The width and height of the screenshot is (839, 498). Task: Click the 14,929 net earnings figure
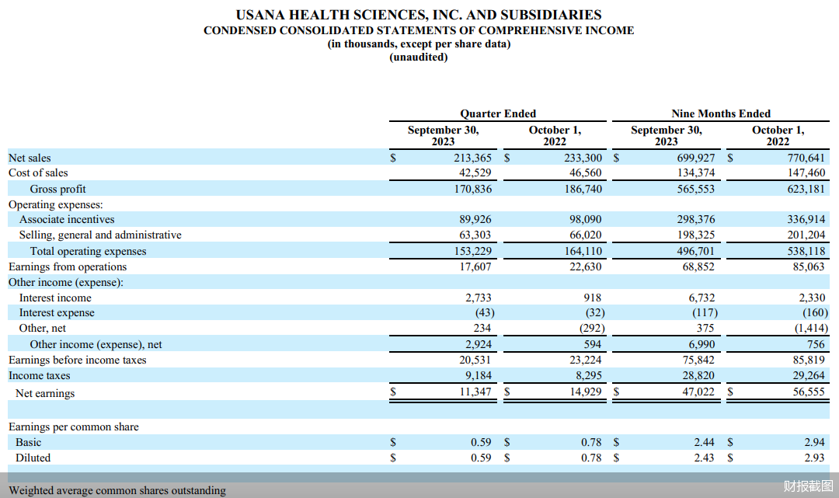coord(586,392)
